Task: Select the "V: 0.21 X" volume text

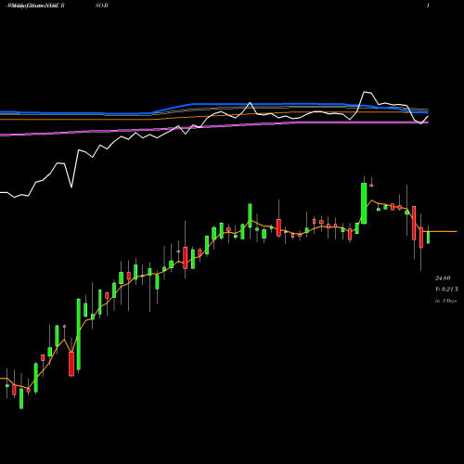Action: click(x=446, y=290)
